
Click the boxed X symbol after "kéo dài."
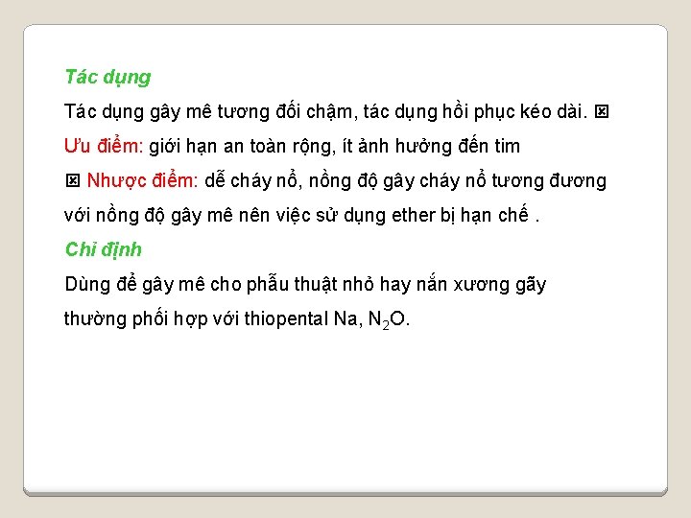602,111
